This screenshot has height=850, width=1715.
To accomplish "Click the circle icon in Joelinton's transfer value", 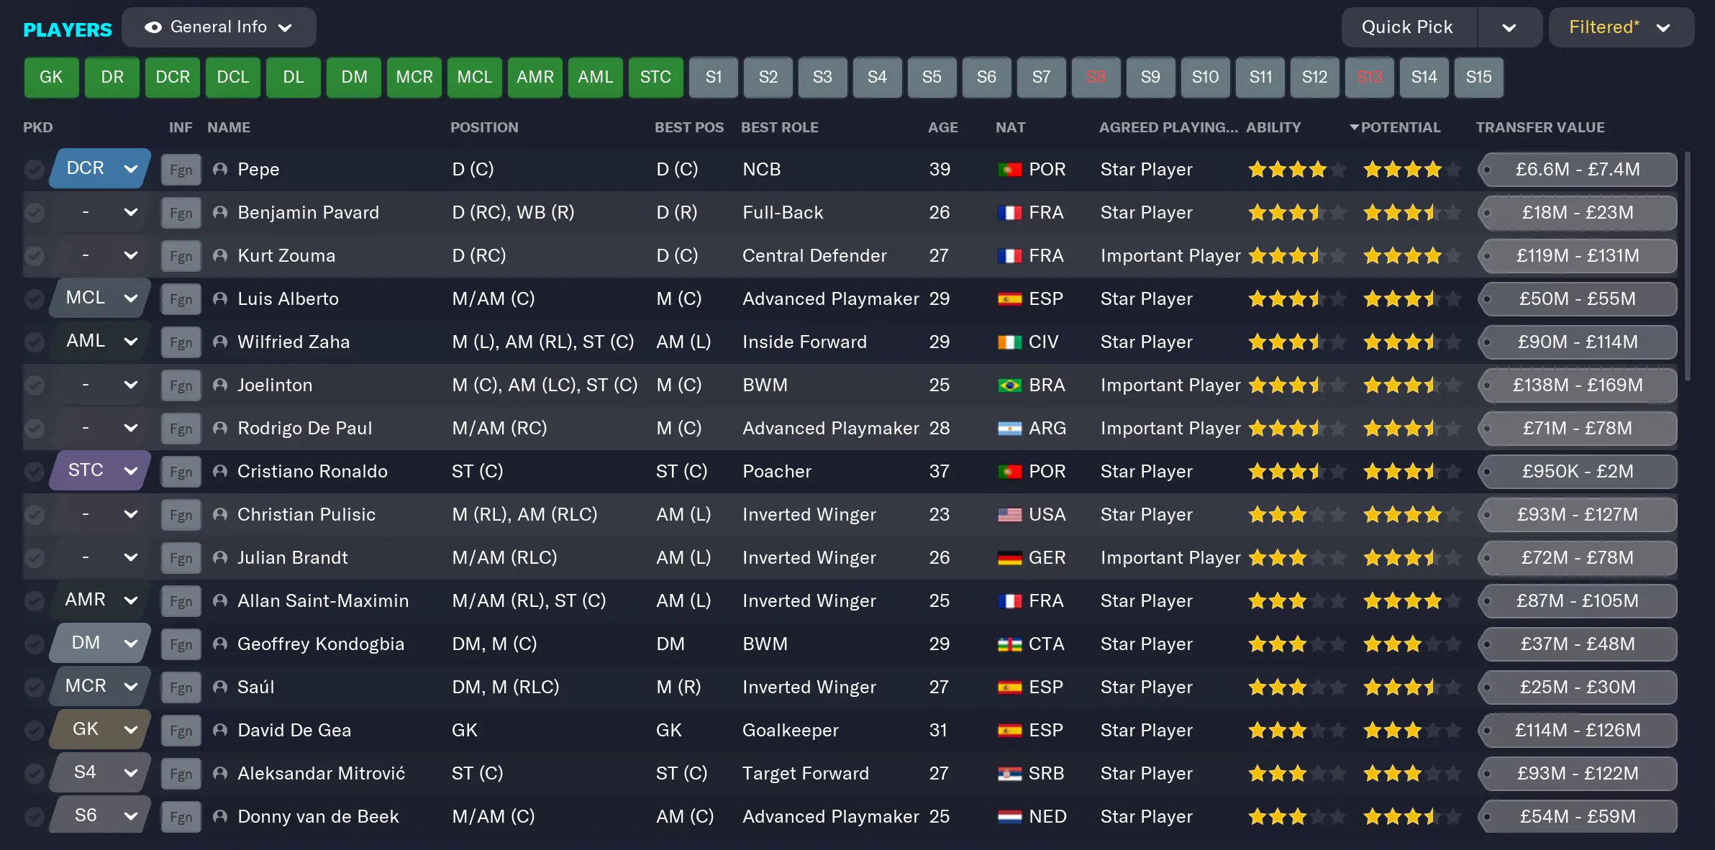I will [1487, 385].
